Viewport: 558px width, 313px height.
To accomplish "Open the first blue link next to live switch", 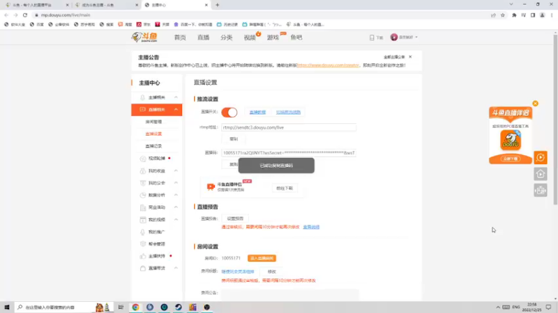I will coord(257,112).
